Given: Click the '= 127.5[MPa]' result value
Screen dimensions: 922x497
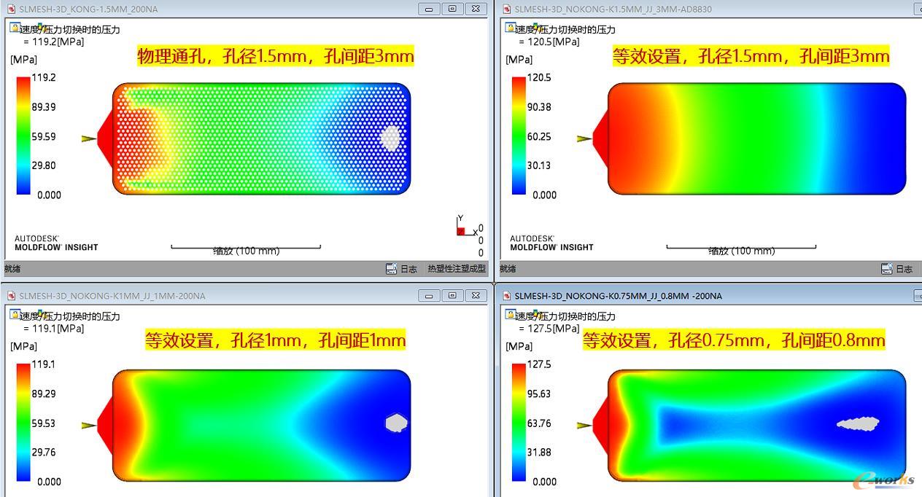Looking at the screenshot, I should point(549,328).
